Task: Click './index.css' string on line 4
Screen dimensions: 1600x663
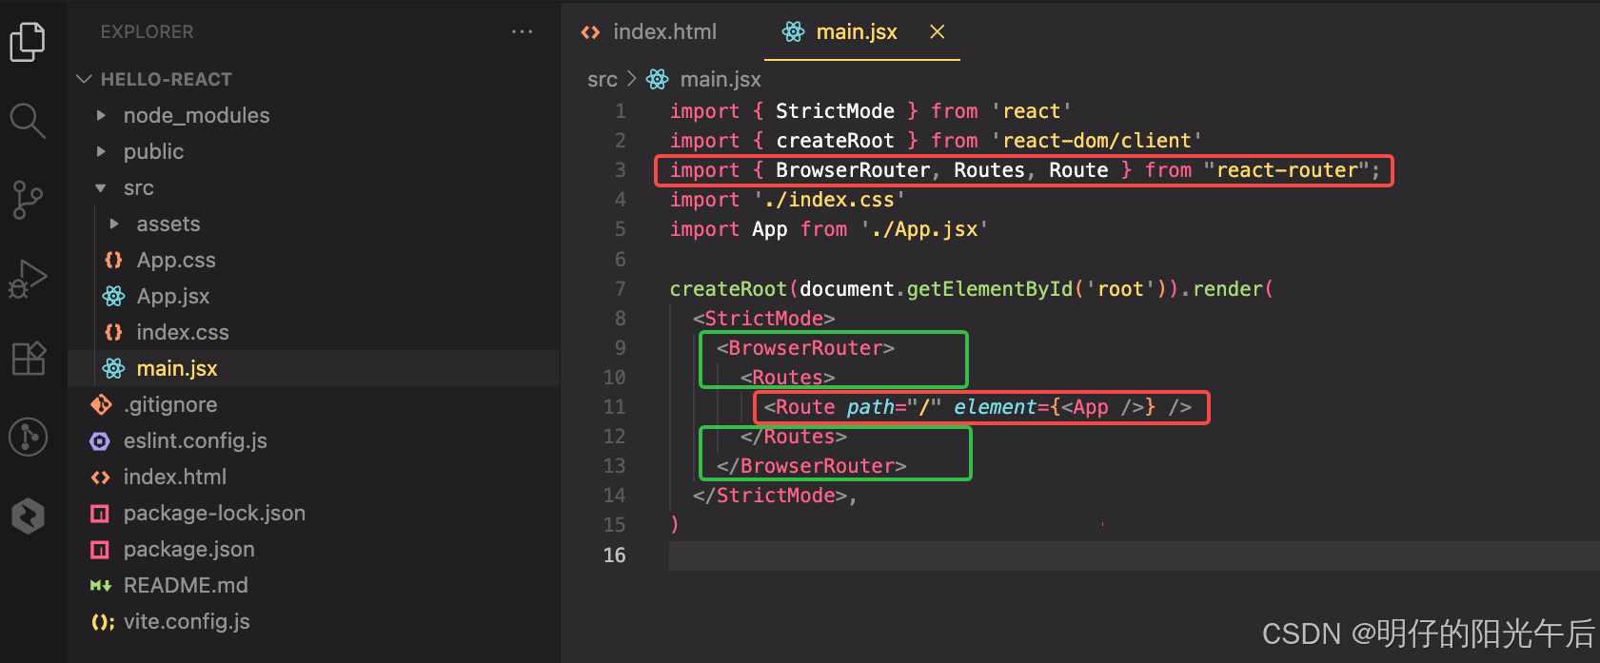Action: coord(829,200)
